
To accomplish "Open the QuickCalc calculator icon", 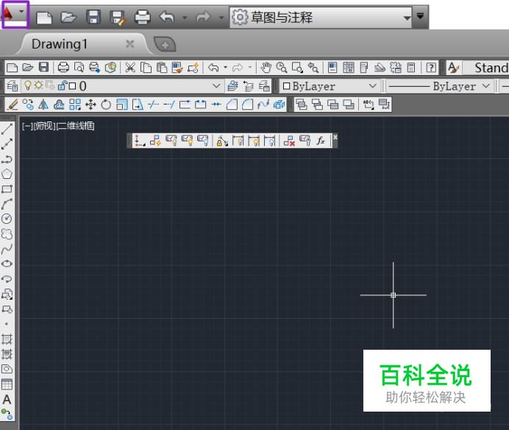I will pos(411,68).
